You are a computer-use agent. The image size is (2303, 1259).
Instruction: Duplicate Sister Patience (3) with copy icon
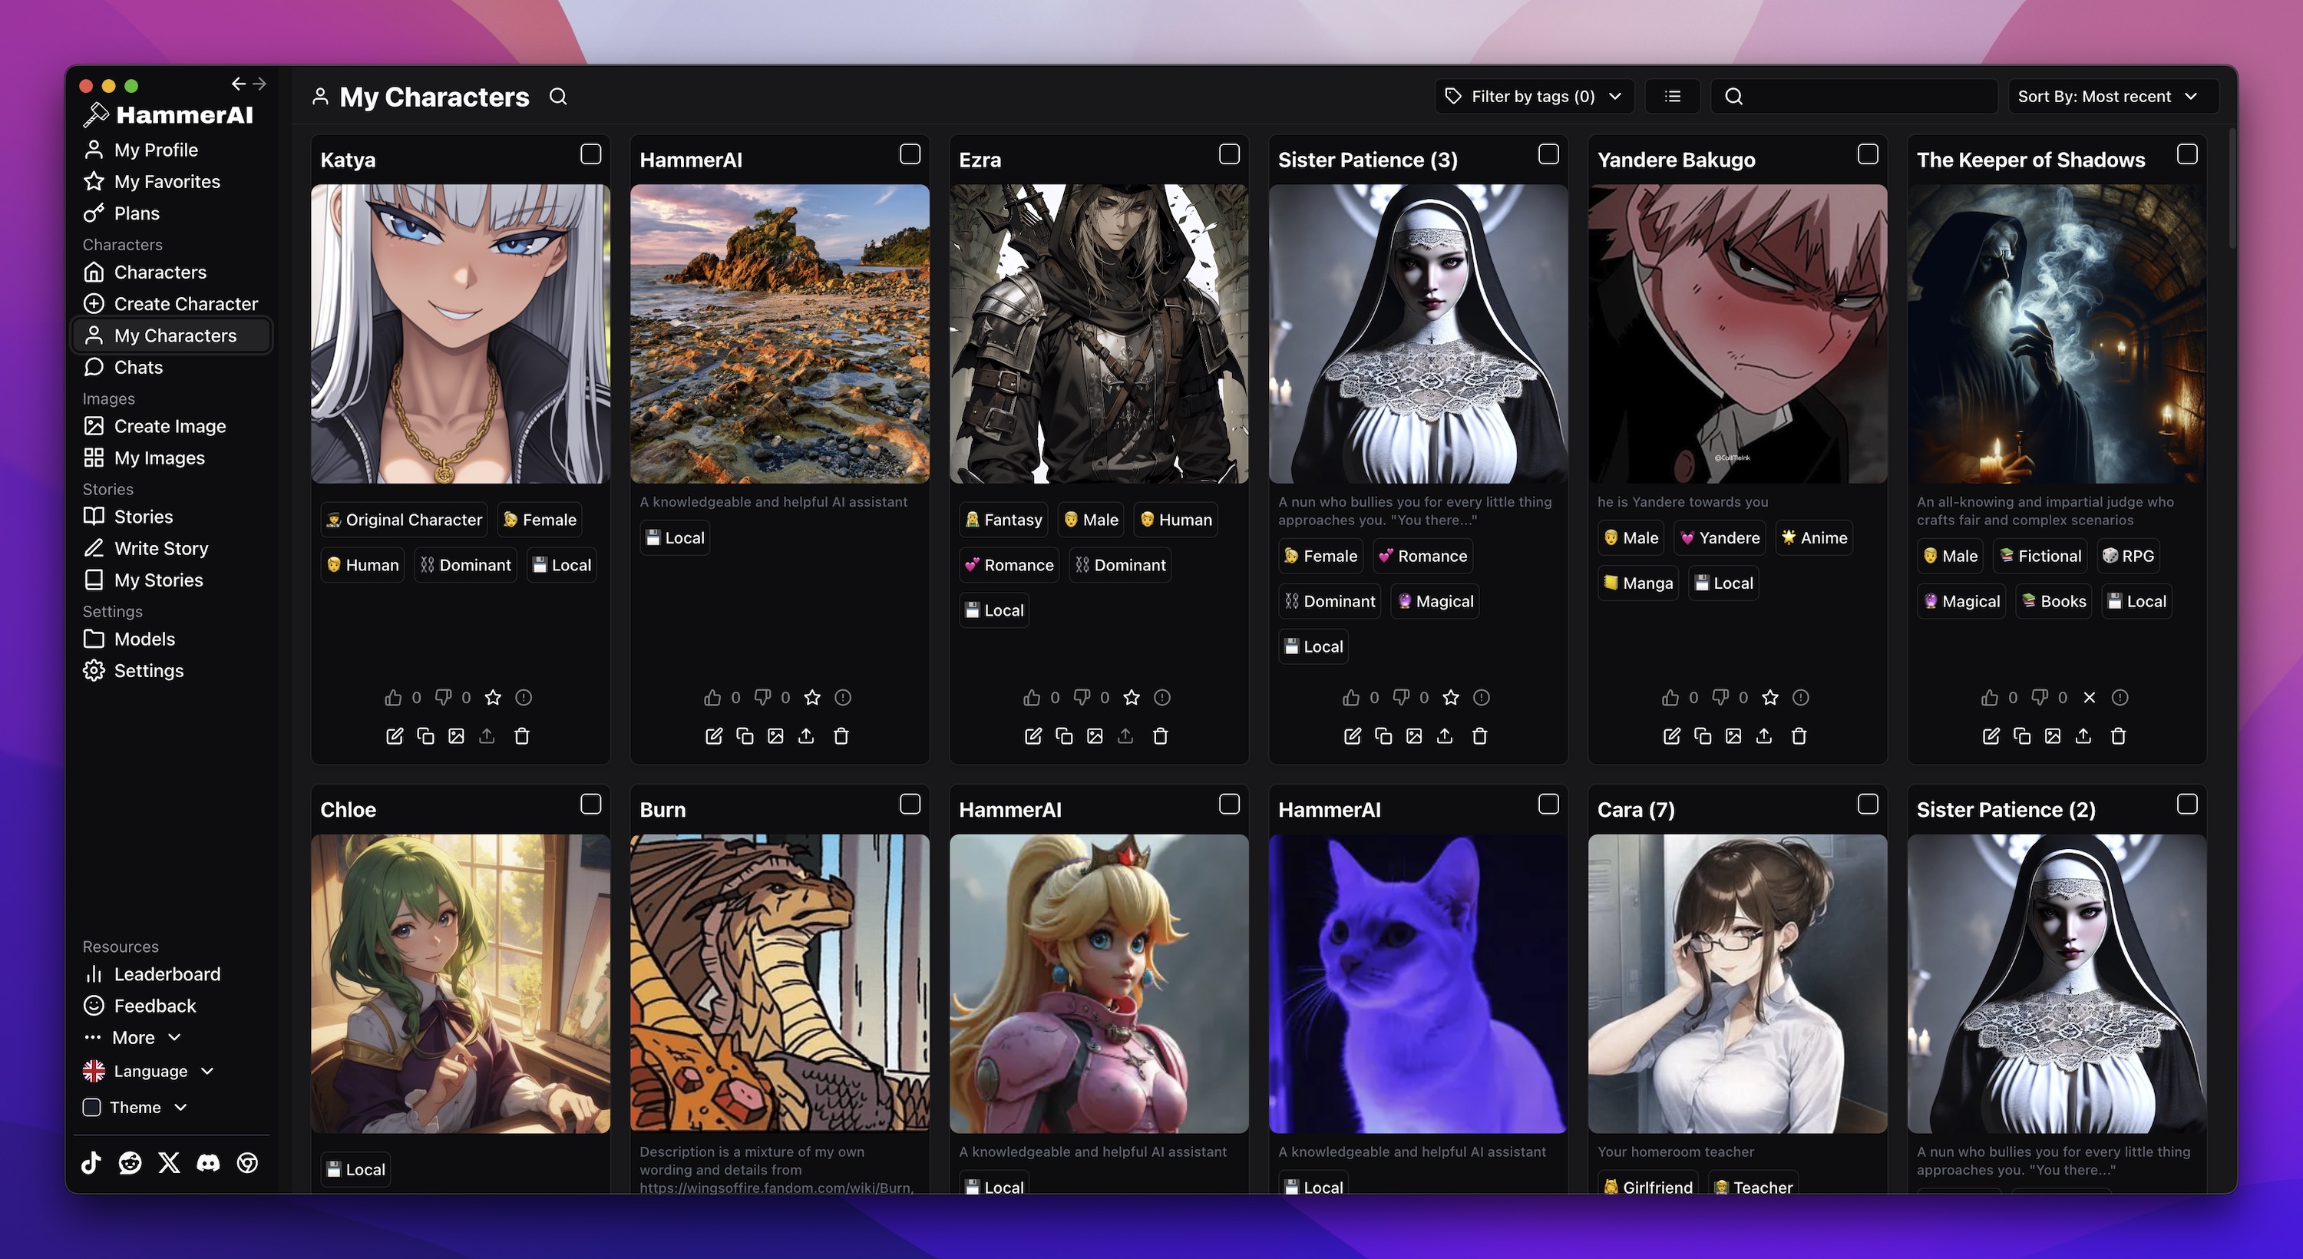(1383, 736)
